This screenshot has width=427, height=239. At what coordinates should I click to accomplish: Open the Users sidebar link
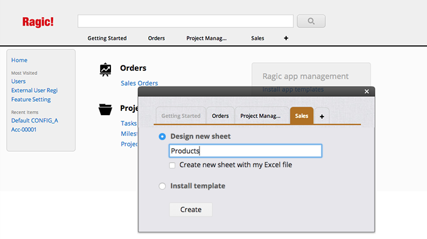[x=18, y=81]
